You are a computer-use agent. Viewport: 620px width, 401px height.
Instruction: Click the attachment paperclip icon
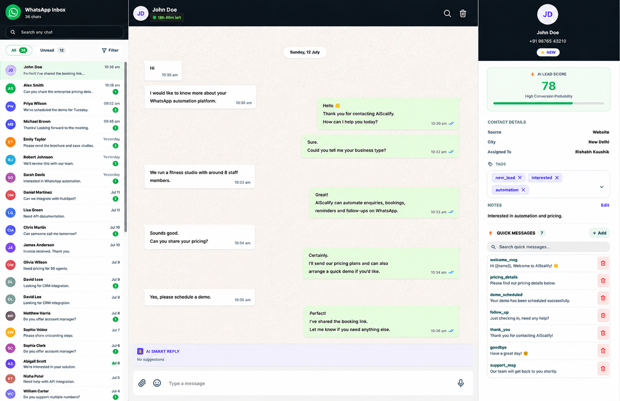point(142,383)
